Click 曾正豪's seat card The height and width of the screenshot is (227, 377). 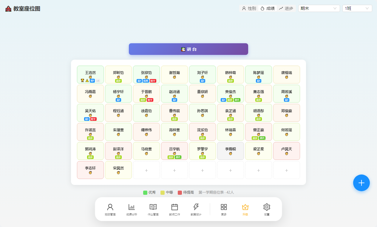point(258,132)
